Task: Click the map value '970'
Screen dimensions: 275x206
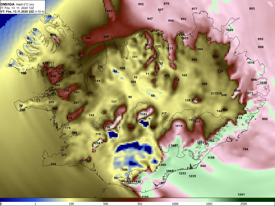Action: coord(24,73)
